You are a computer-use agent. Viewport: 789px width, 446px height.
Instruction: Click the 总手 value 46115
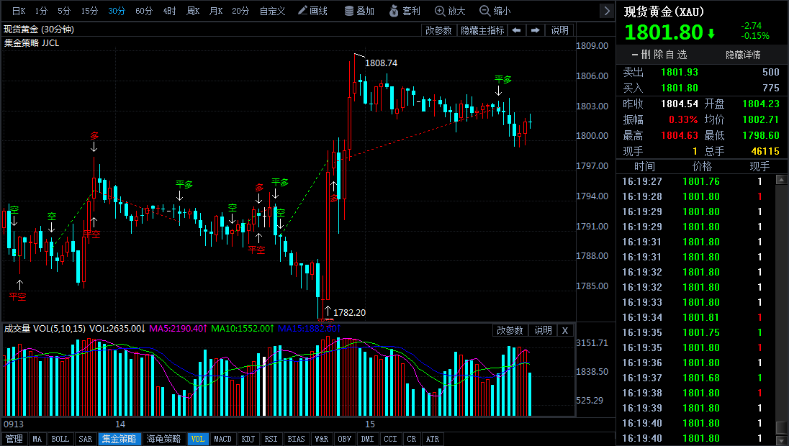tap(765, 151)
